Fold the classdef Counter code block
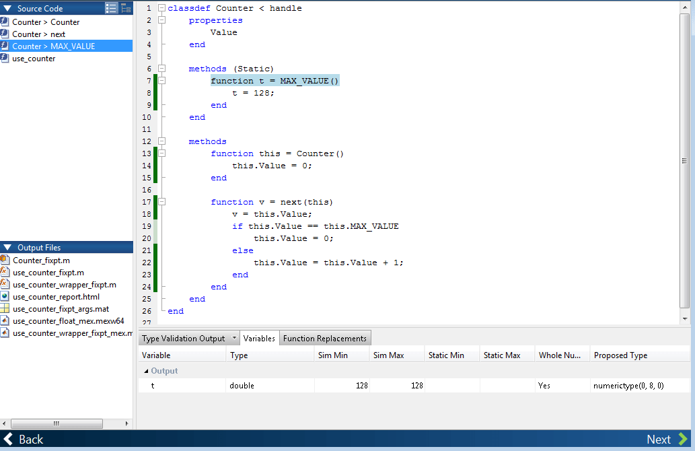The image size is (695, 451). pyautogui.click(x=161, y=8)
